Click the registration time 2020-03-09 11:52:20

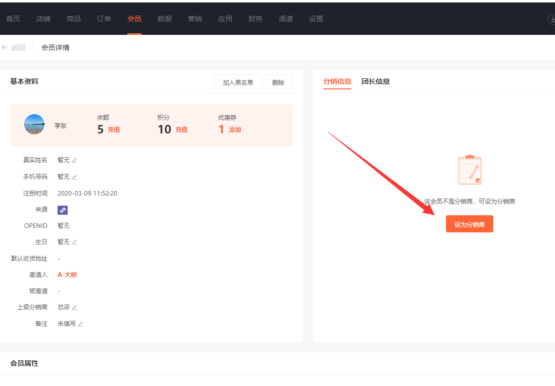[87, 194]
